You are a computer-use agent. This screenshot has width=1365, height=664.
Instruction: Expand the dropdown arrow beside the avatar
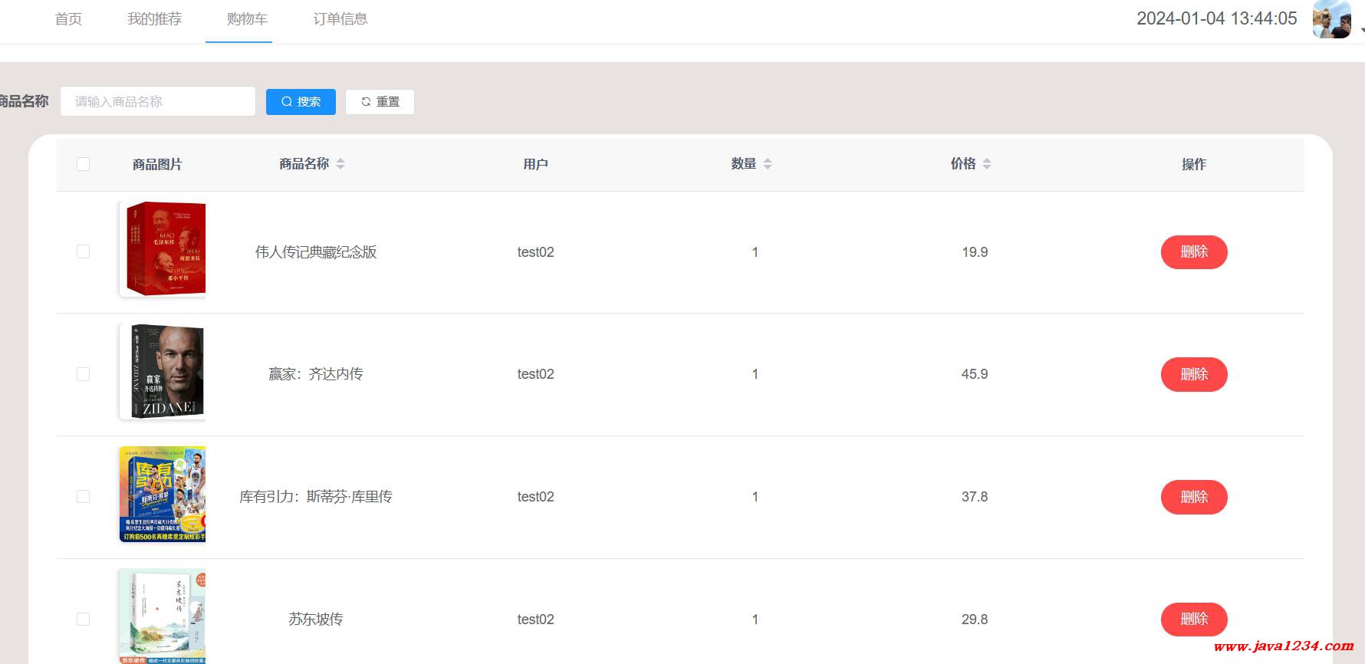[x=1362, y=30]
